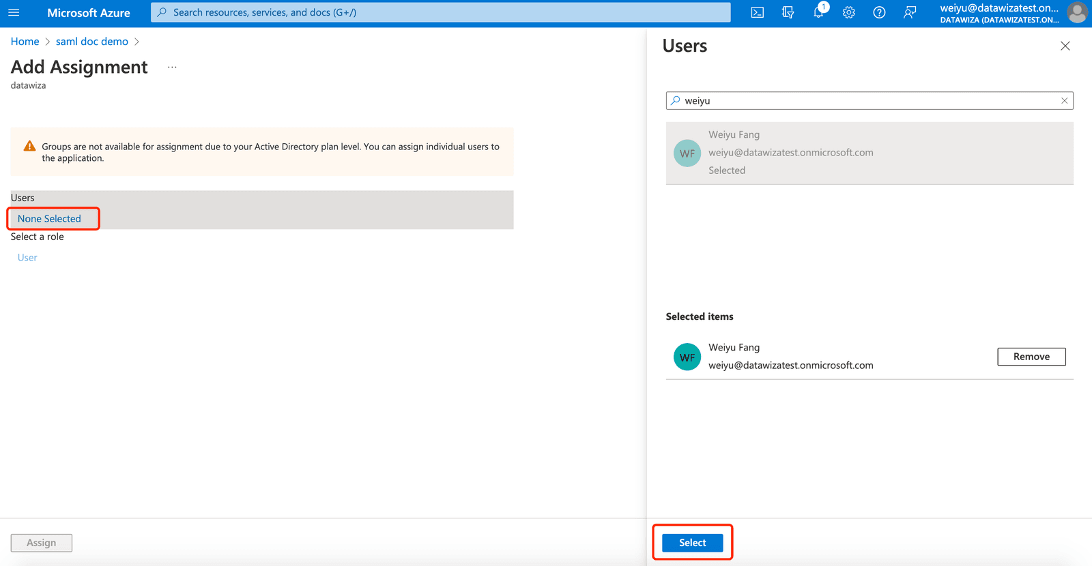Confirm with the blue Select button
Viewport: 1092px width, 566px height.
coord(692,543)
